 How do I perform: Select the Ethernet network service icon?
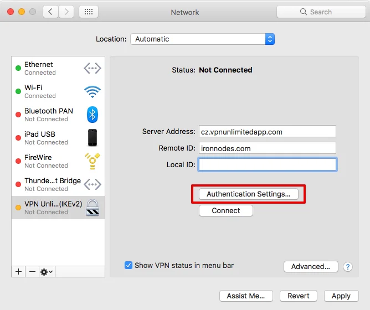point(92,68)
